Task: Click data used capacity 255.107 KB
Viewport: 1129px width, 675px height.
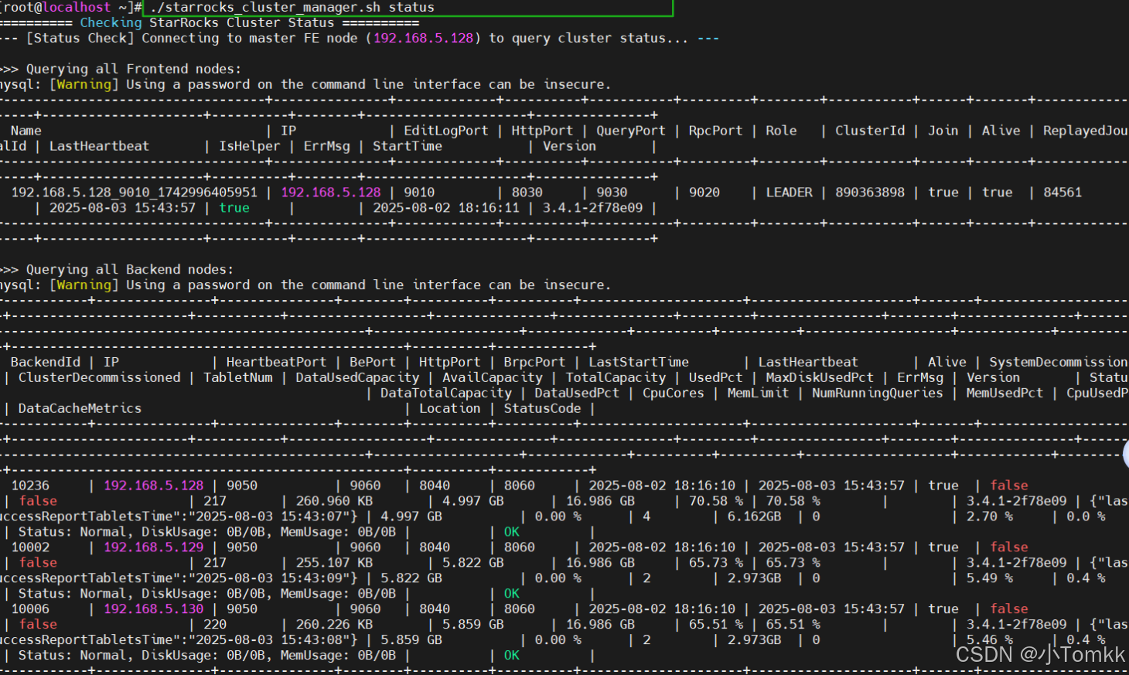Action: [x=334, y=564]
